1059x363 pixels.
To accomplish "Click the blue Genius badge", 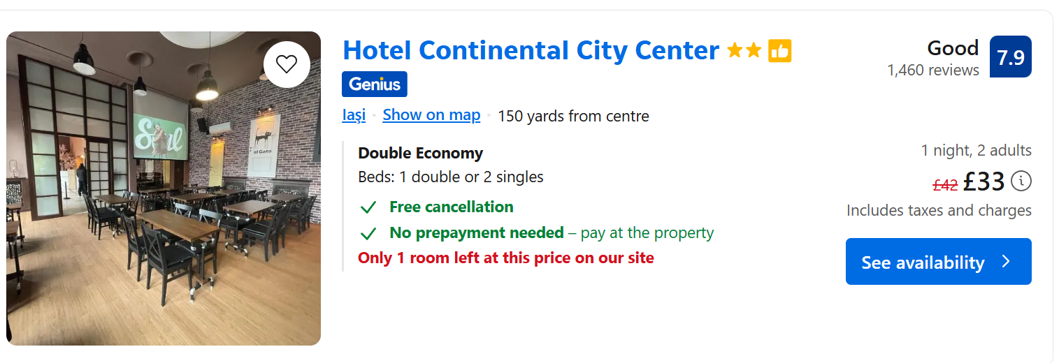I will coord(374,84).
